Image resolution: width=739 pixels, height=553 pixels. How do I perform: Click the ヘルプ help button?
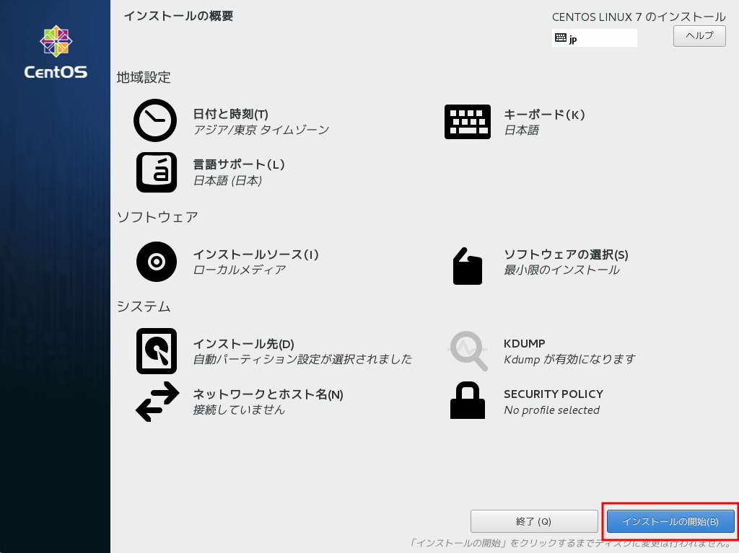699,36
